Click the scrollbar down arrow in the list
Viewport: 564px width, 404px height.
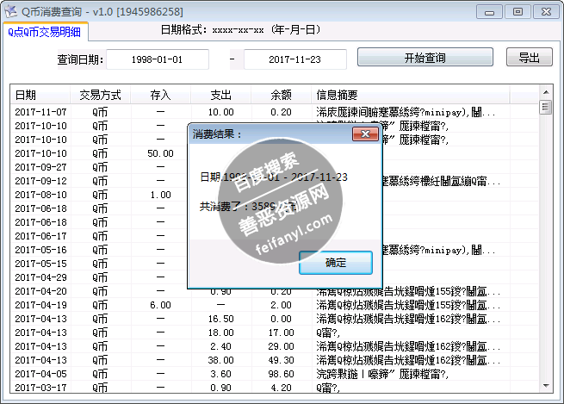click(545, 387)
